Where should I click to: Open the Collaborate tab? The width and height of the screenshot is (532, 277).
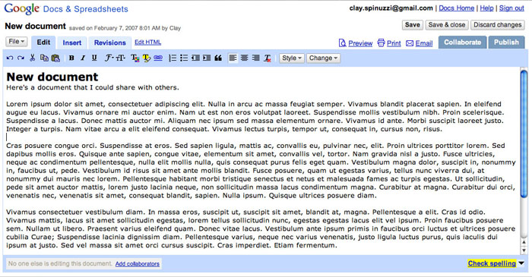[462, 42]
